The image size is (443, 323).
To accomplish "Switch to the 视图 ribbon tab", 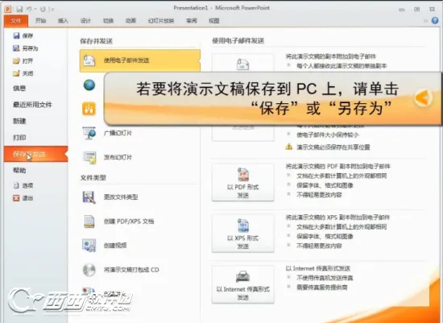I will point(214,21).
